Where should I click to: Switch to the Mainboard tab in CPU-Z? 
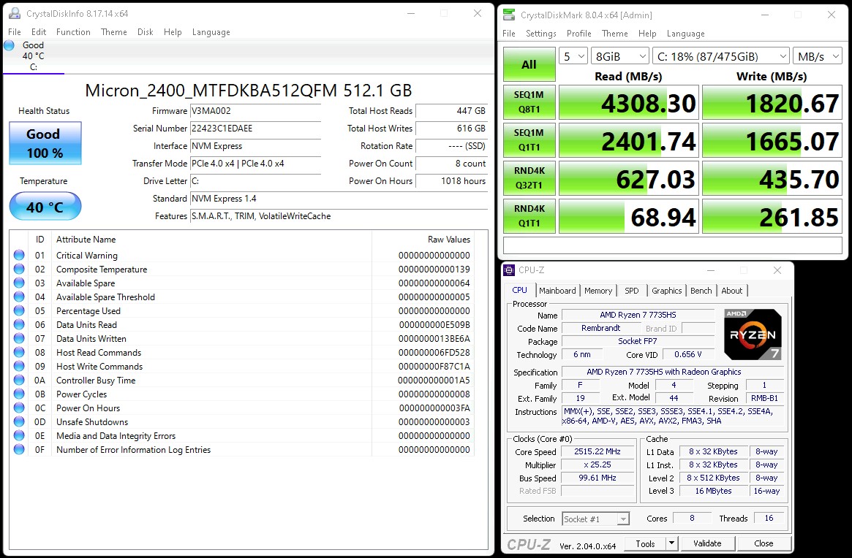tap(557, 291)
